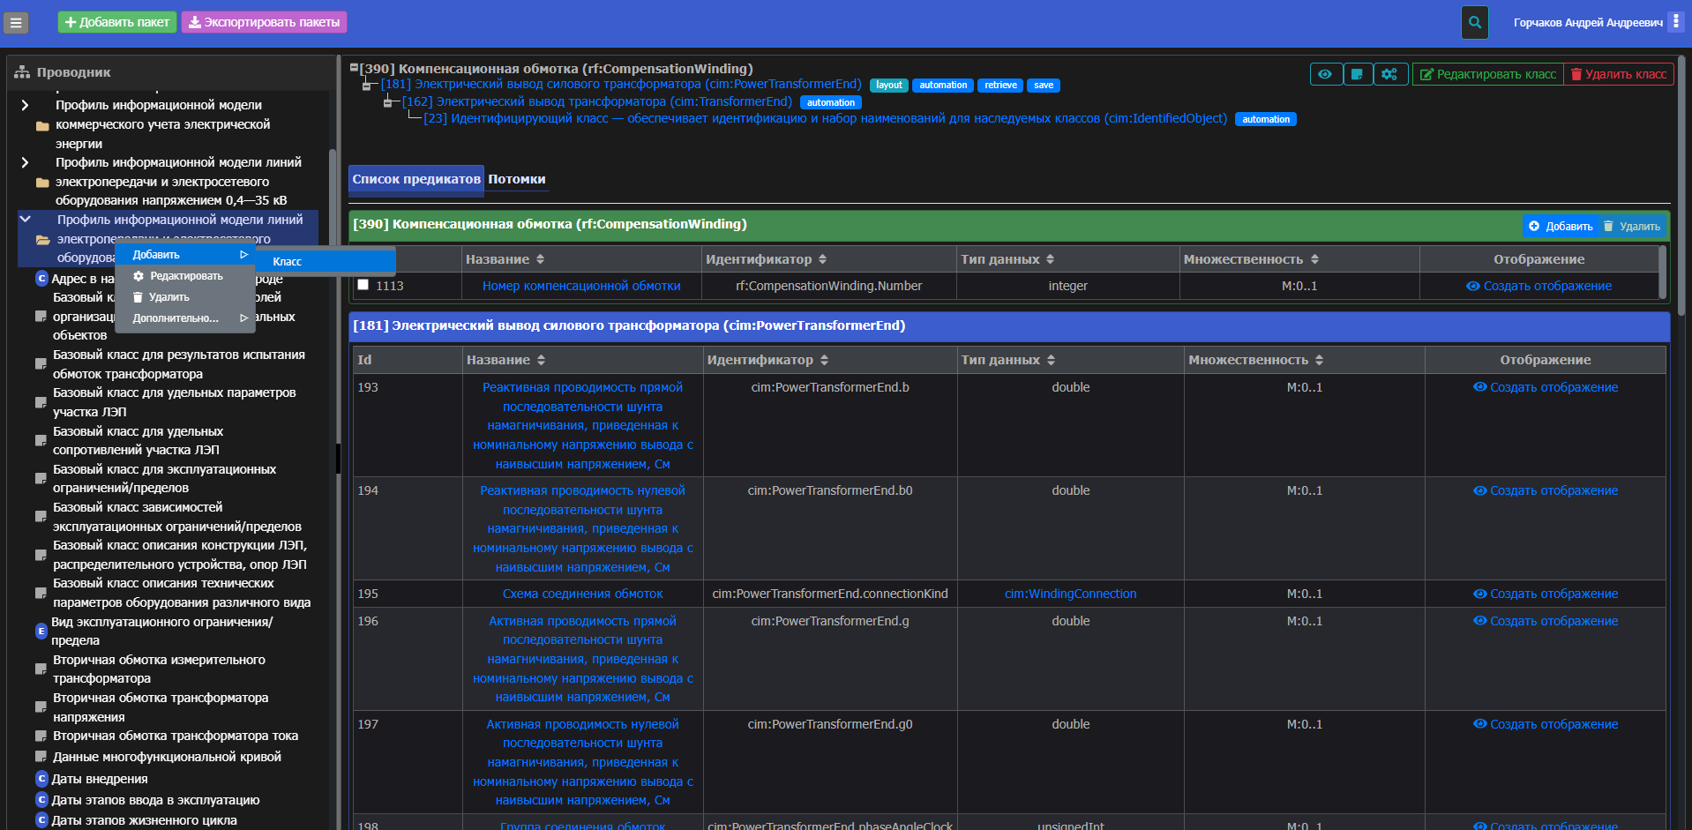Click note icon of Базовый класс зависимостей
Screen dimensions: 1692x830
pyautogui.click(x=41, y=517)
